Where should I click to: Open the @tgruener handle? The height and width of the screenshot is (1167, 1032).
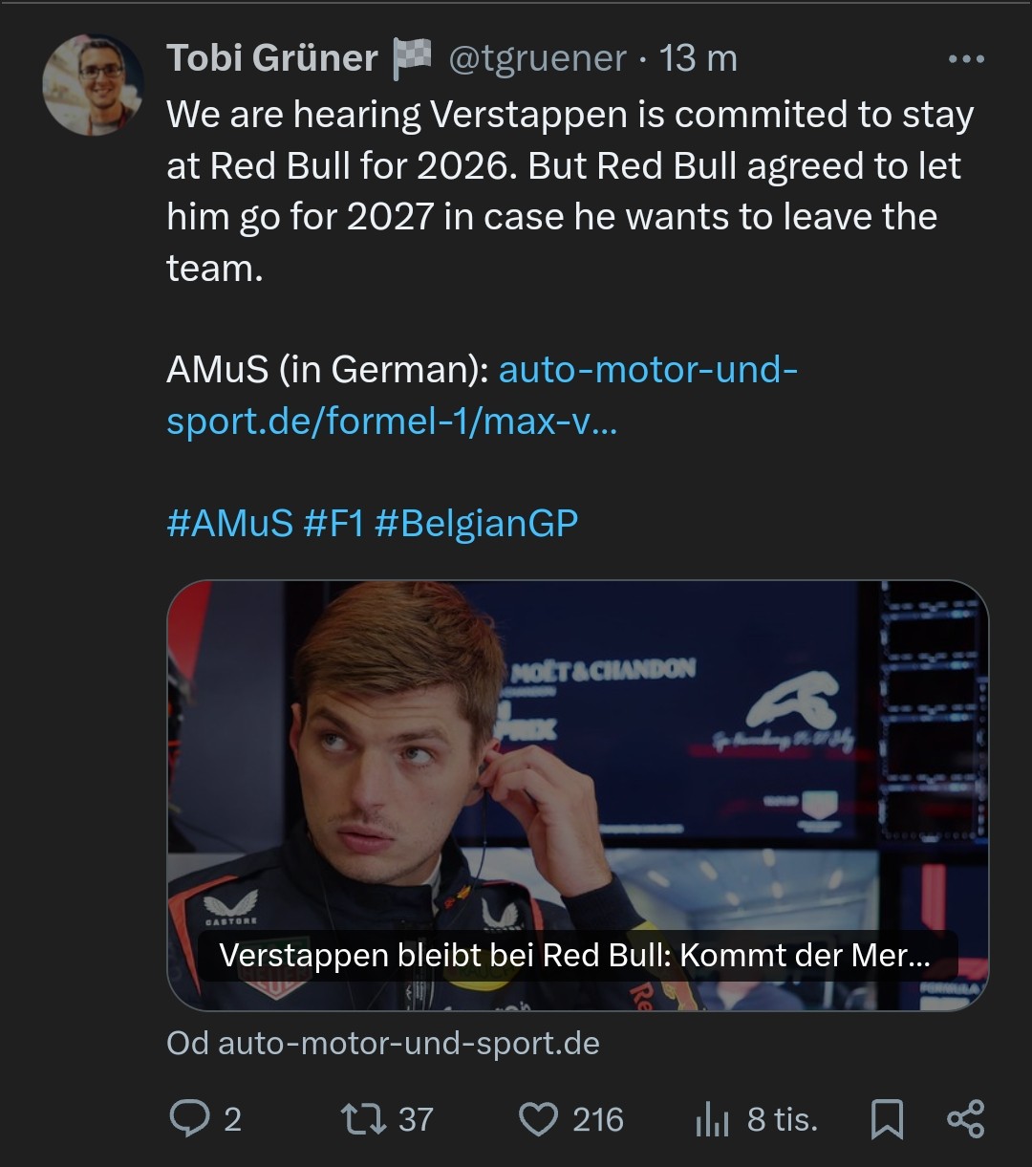pyautogui.click(x=538, y=59)
